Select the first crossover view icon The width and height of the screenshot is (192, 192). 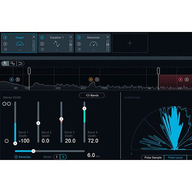tap(5, 63)
